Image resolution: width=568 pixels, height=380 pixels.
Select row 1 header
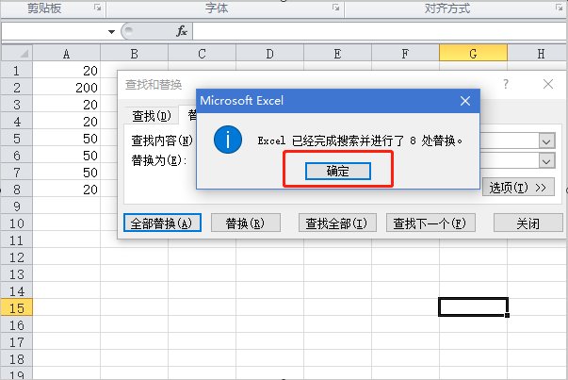(17, 71)
